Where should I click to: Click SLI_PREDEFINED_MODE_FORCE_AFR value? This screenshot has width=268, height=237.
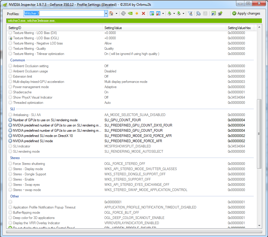[133, 141]
